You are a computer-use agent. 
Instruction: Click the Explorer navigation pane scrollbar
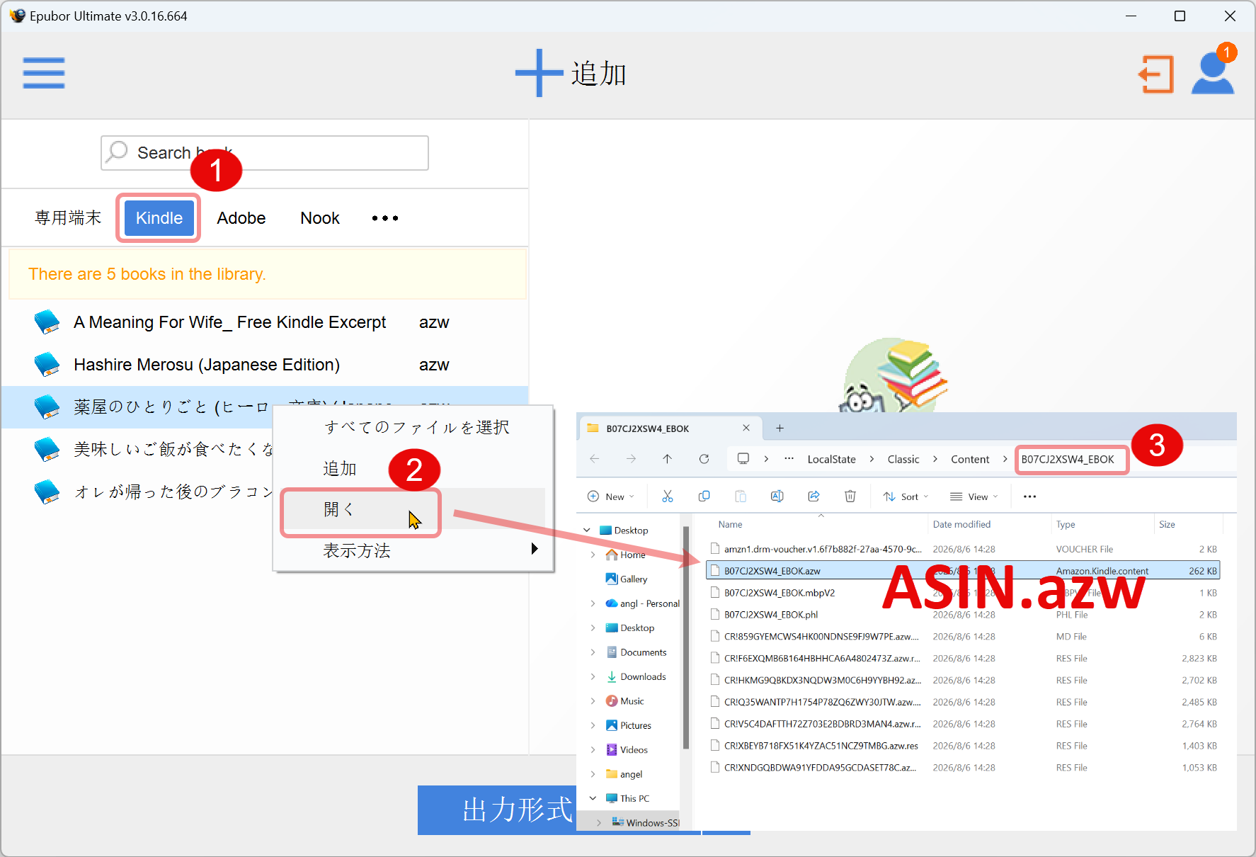pos(685,637)
